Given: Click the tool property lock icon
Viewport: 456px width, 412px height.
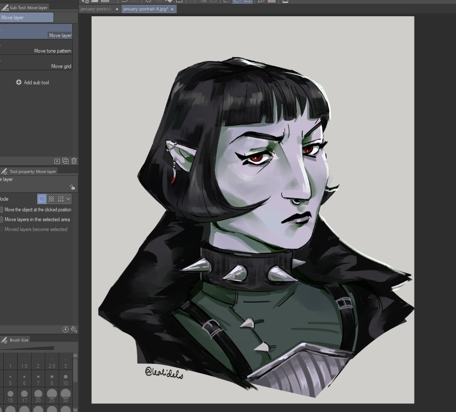Looking at the screenshot, I should (72, 187).
